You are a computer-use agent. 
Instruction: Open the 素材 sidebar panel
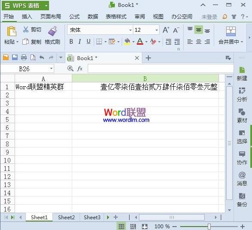click(242, 115)
